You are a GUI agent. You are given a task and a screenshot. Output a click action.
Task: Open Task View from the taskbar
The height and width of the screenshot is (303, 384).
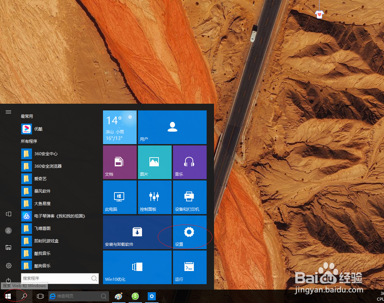40,296
